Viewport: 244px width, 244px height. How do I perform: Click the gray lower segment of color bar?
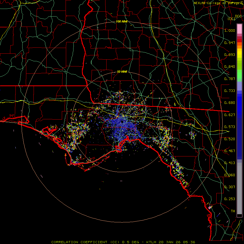click(239, 188)
